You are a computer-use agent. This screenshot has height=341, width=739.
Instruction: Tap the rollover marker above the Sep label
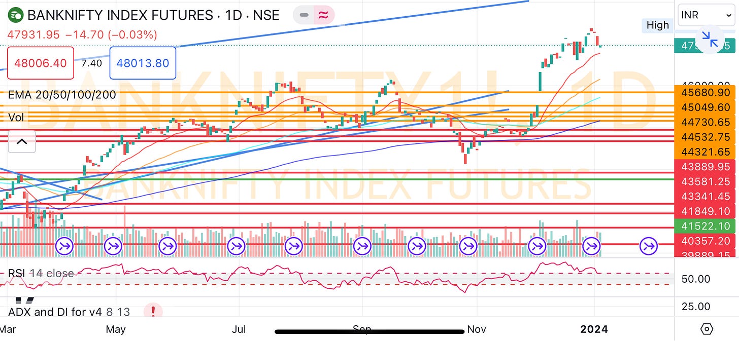click(363, 247)
